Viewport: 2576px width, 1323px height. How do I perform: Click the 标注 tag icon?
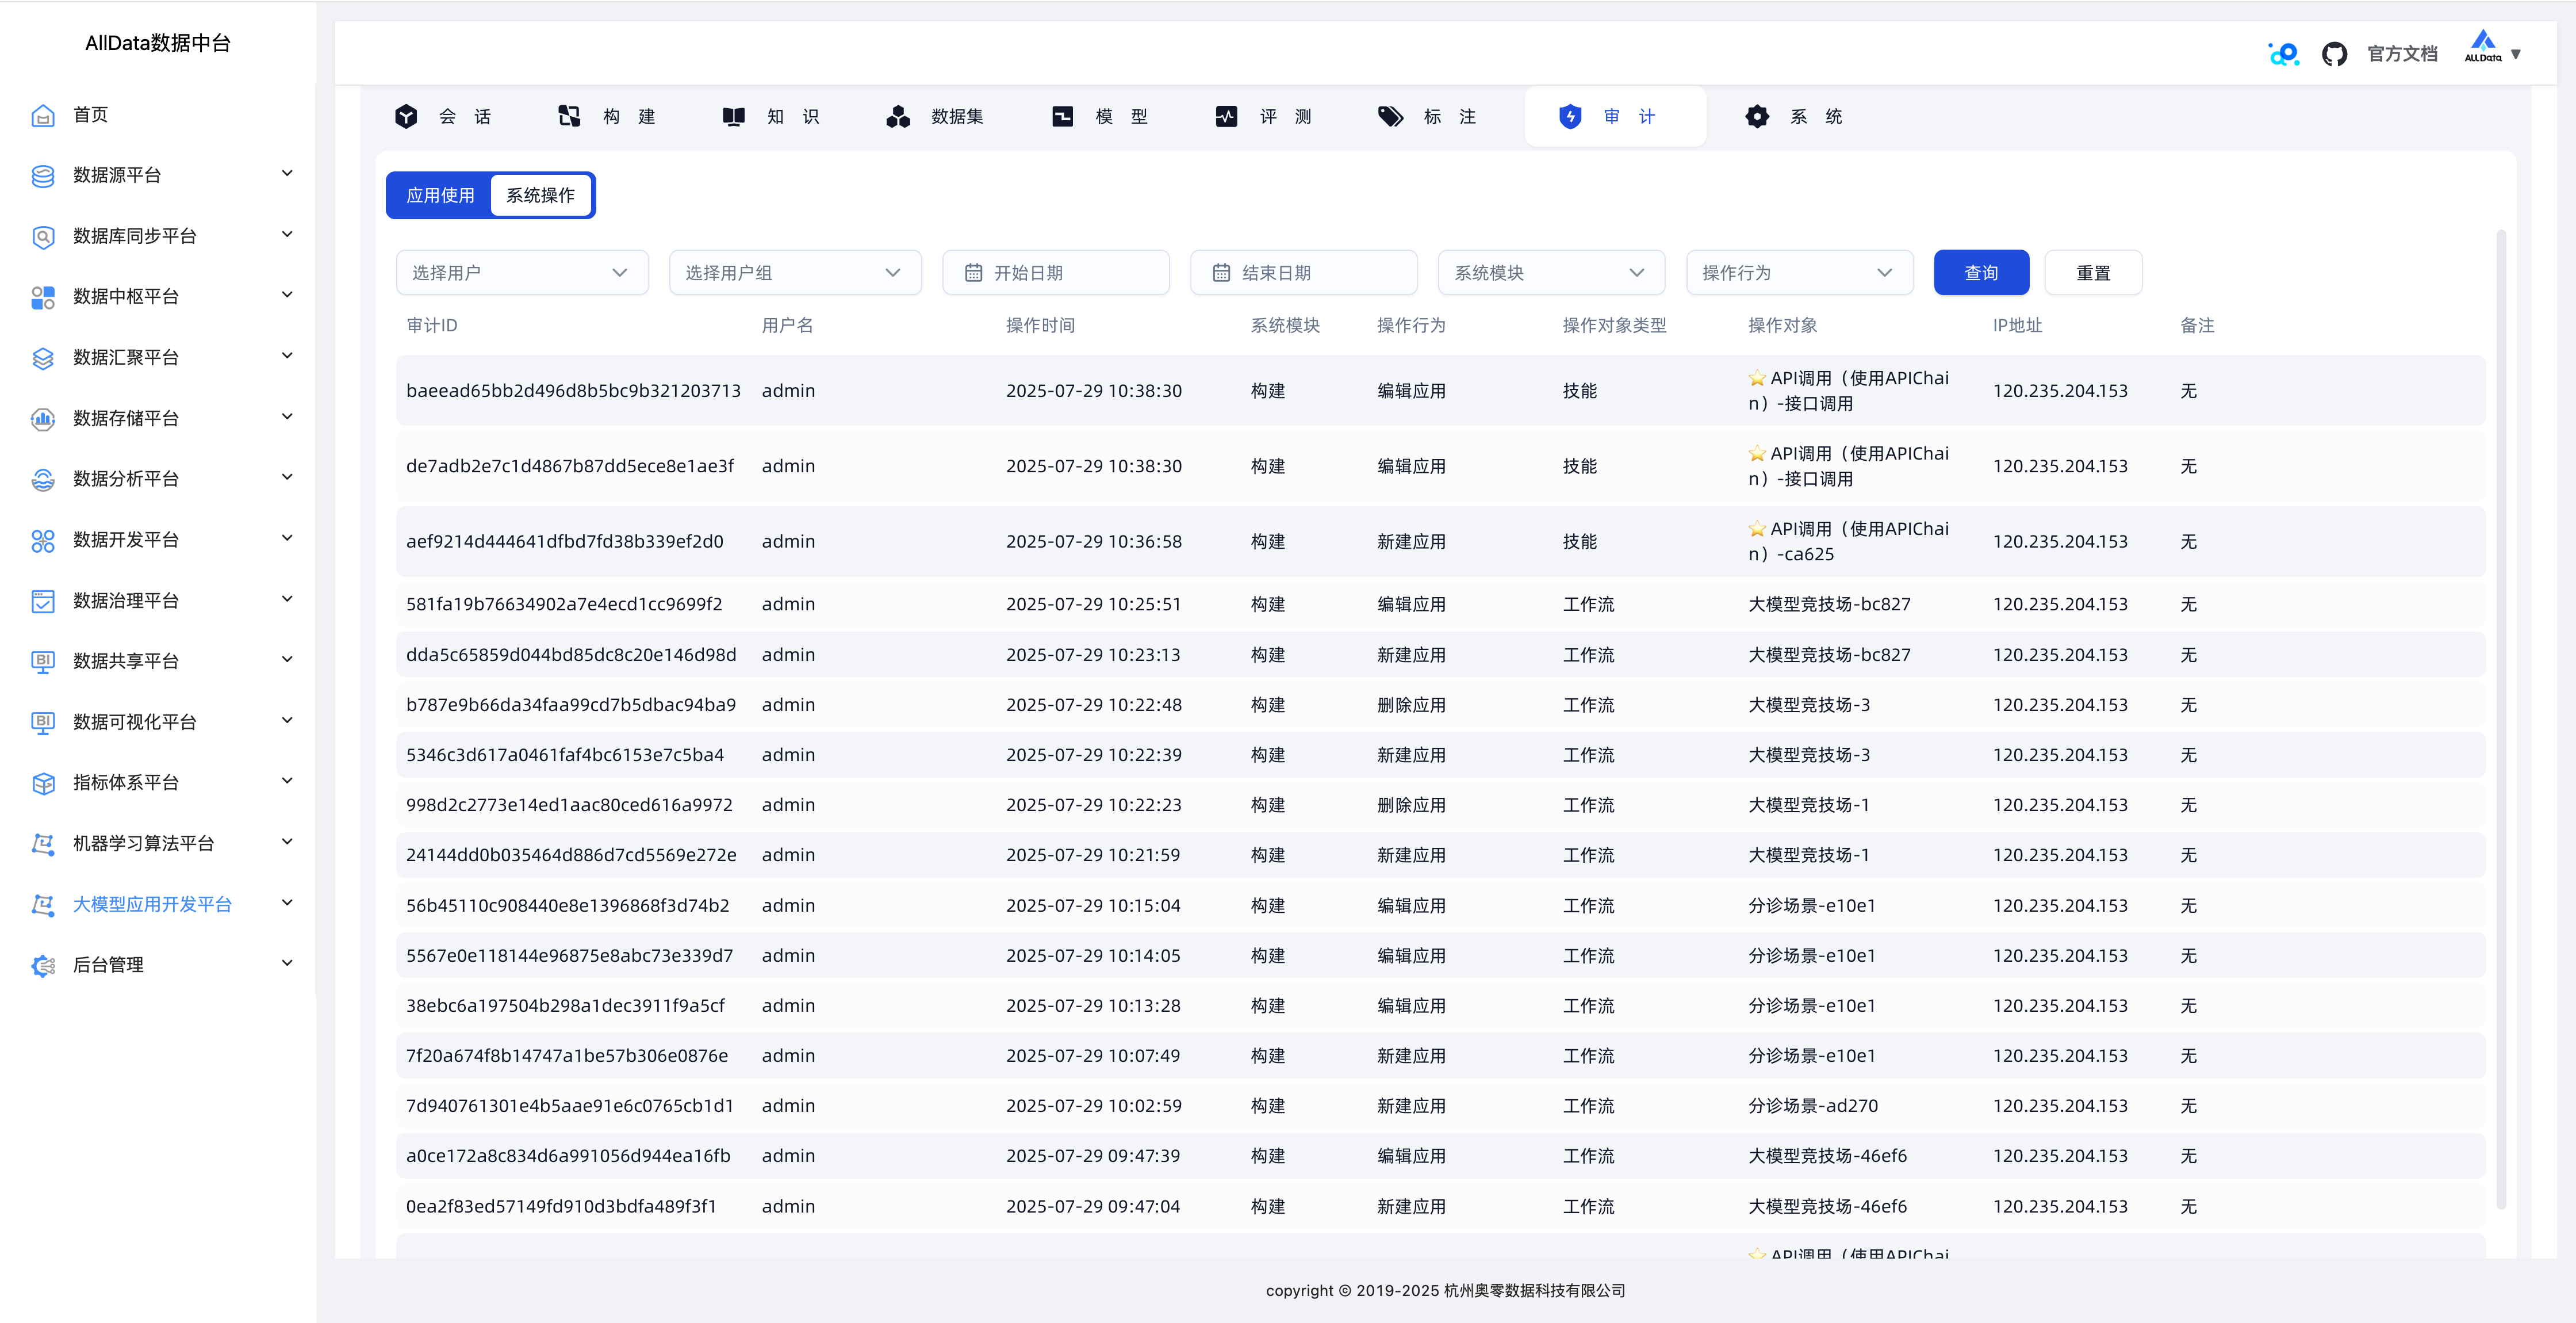(1390, 117)
